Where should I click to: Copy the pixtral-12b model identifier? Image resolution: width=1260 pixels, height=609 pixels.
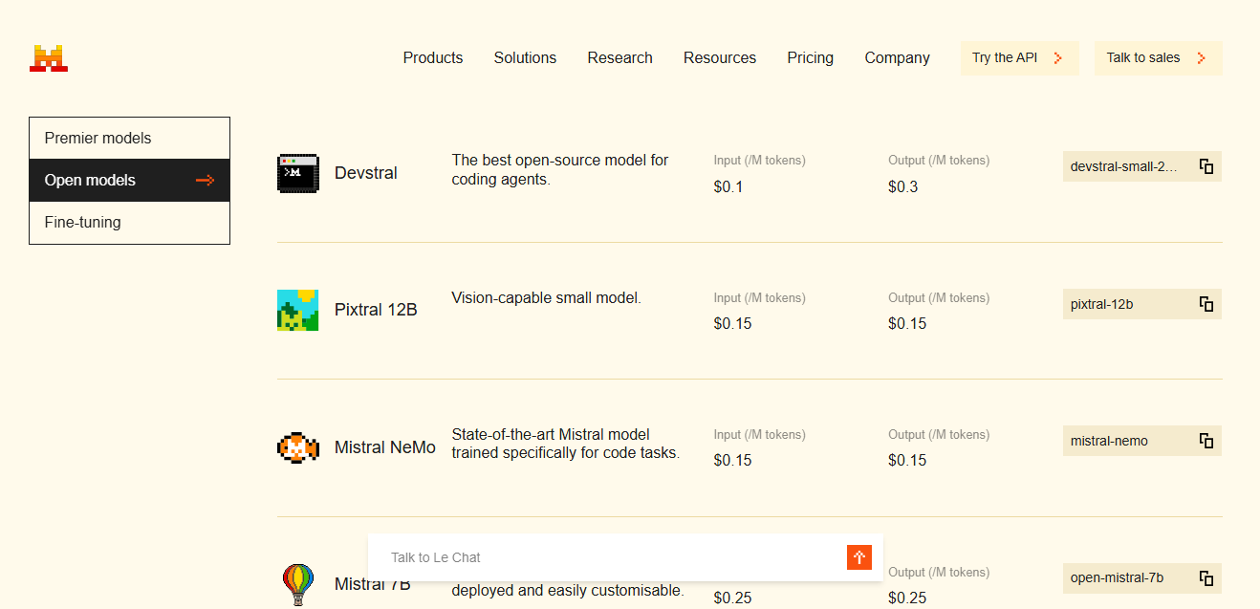coord(1206,303)
